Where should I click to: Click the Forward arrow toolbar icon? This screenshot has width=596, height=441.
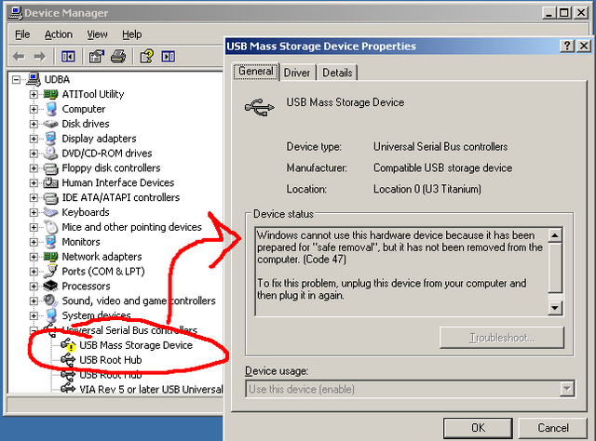pos(39,57)
